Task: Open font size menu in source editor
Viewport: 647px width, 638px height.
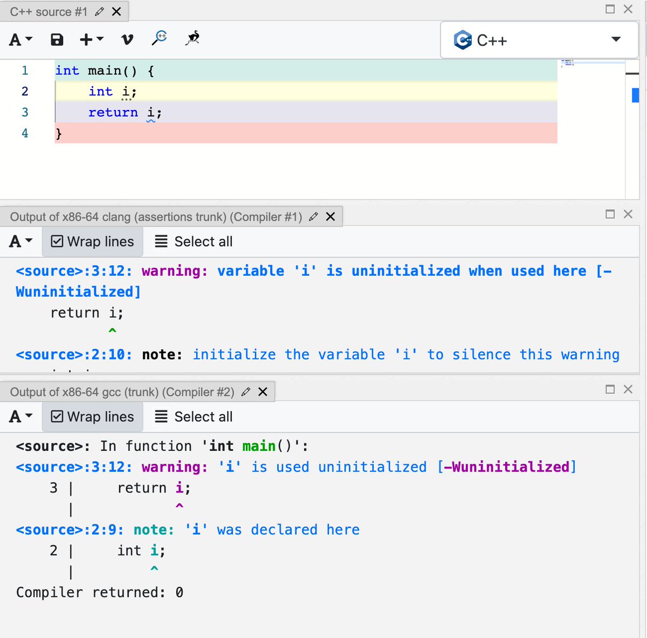Action: [x=20, y=39]
